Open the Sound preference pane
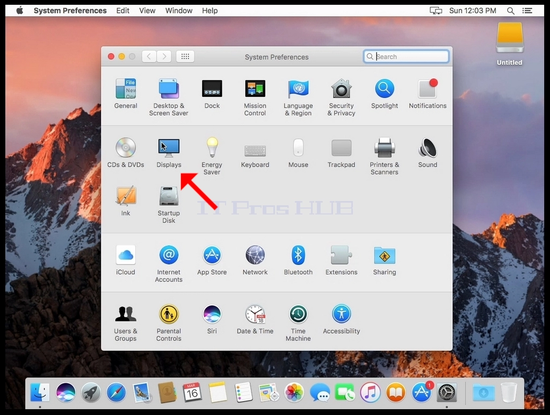Viewport: 550px width, 415px height. tap(428, 147)
